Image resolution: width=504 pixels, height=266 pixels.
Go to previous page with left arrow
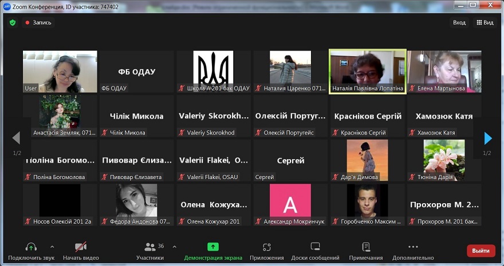coord(16,138)
